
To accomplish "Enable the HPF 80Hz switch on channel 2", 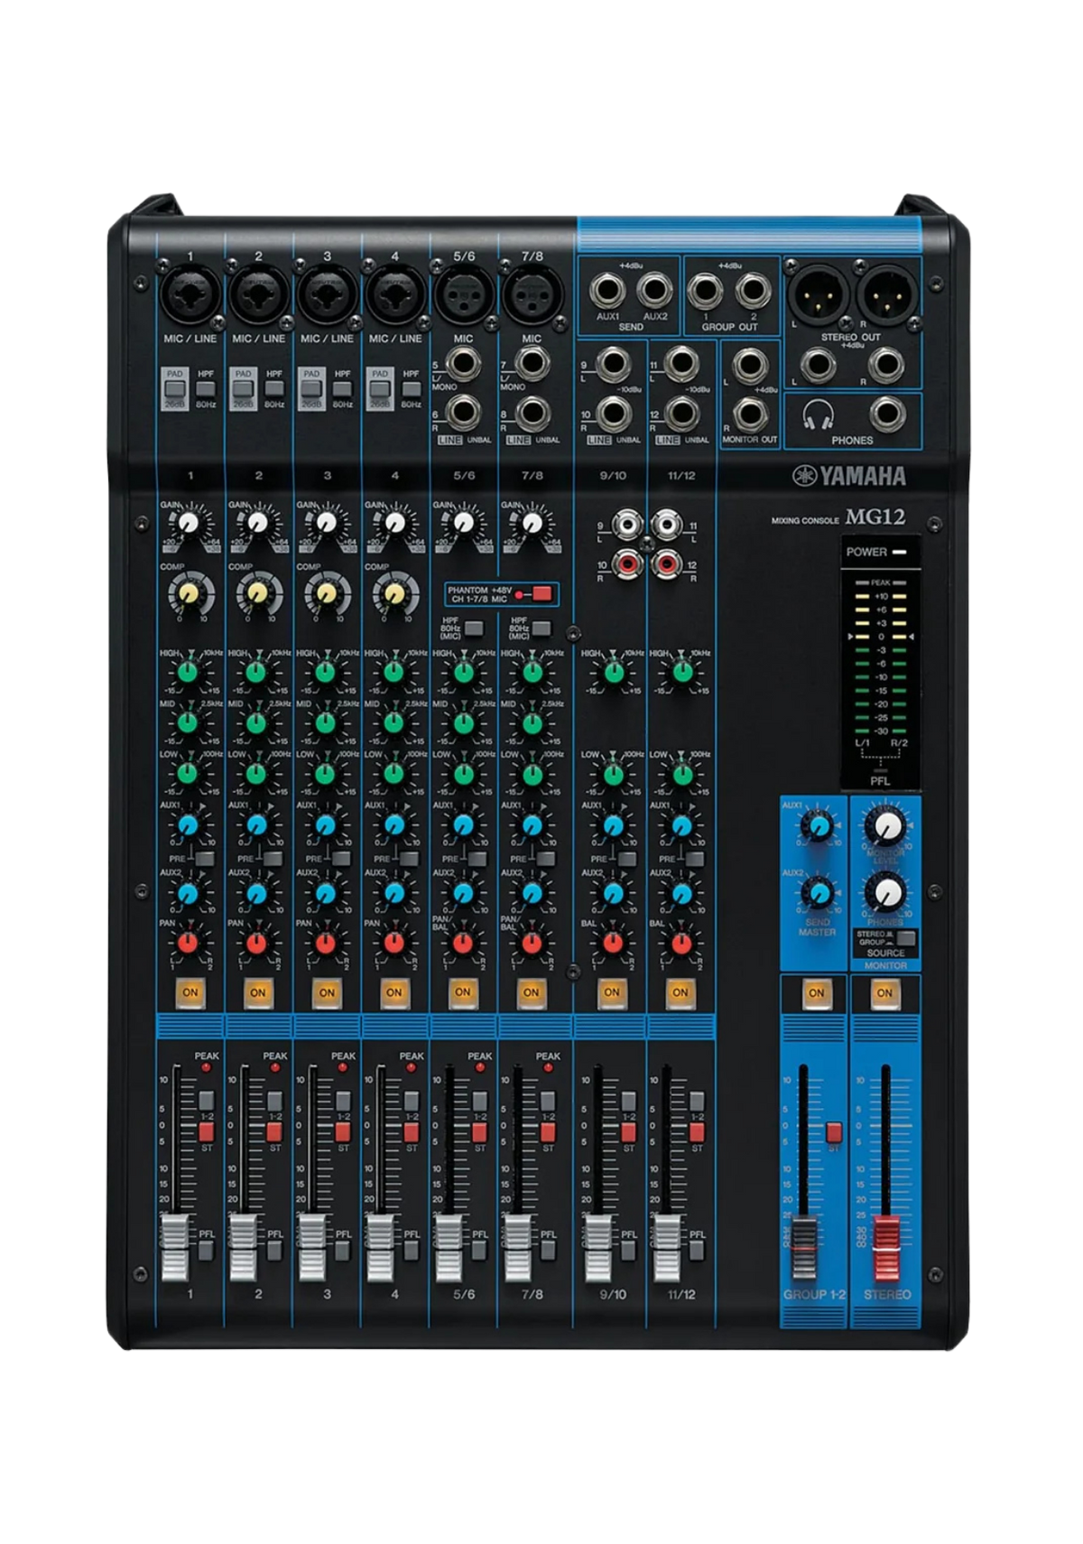I will pos(273,389).
